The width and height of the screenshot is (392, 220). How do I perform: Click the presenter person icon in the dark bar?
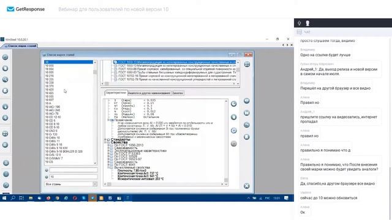(307, 23)
